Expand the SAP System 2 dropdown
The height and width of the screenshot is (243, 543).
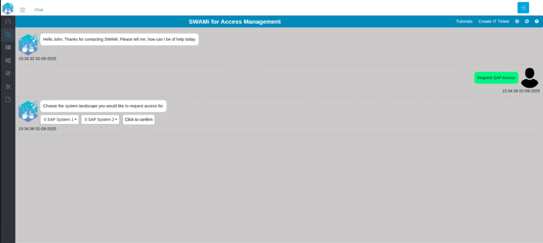coord(100,120)
